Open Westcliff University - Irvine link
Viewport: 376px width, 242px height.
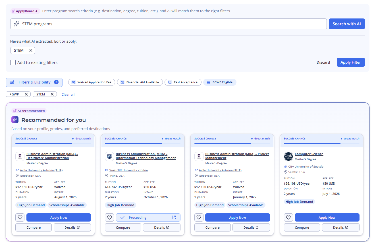128,170
